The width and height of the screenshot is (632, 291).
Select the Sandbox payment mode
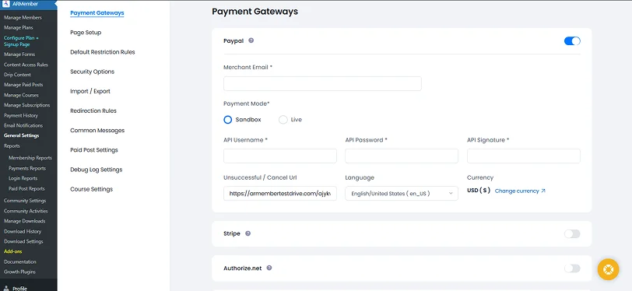click(228, 120)
